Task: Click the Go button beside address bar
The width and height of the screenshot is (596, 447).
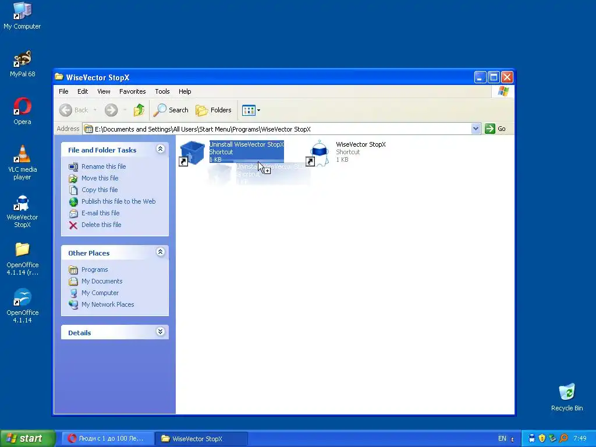Action: tap(496, 129)
